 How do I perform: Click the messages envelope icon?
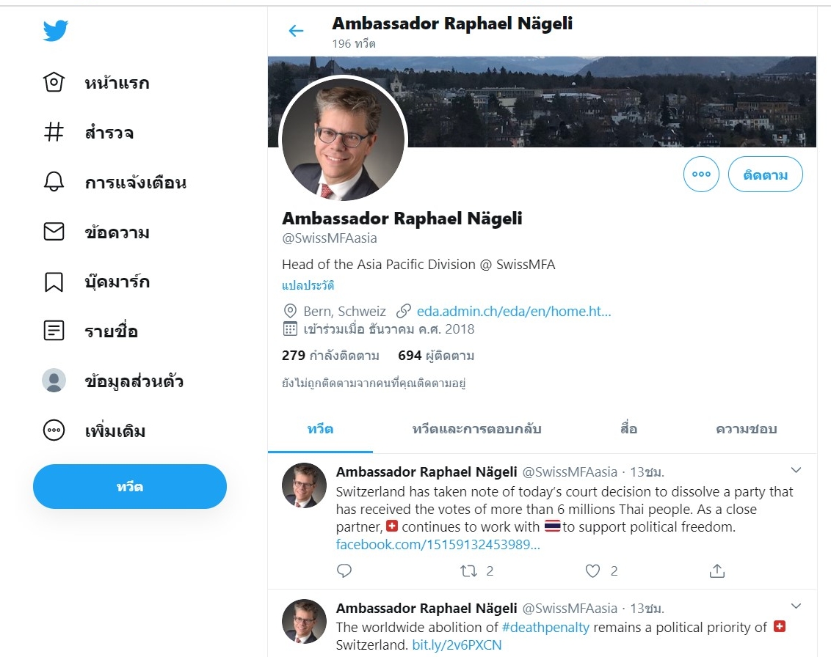point(54,232)
